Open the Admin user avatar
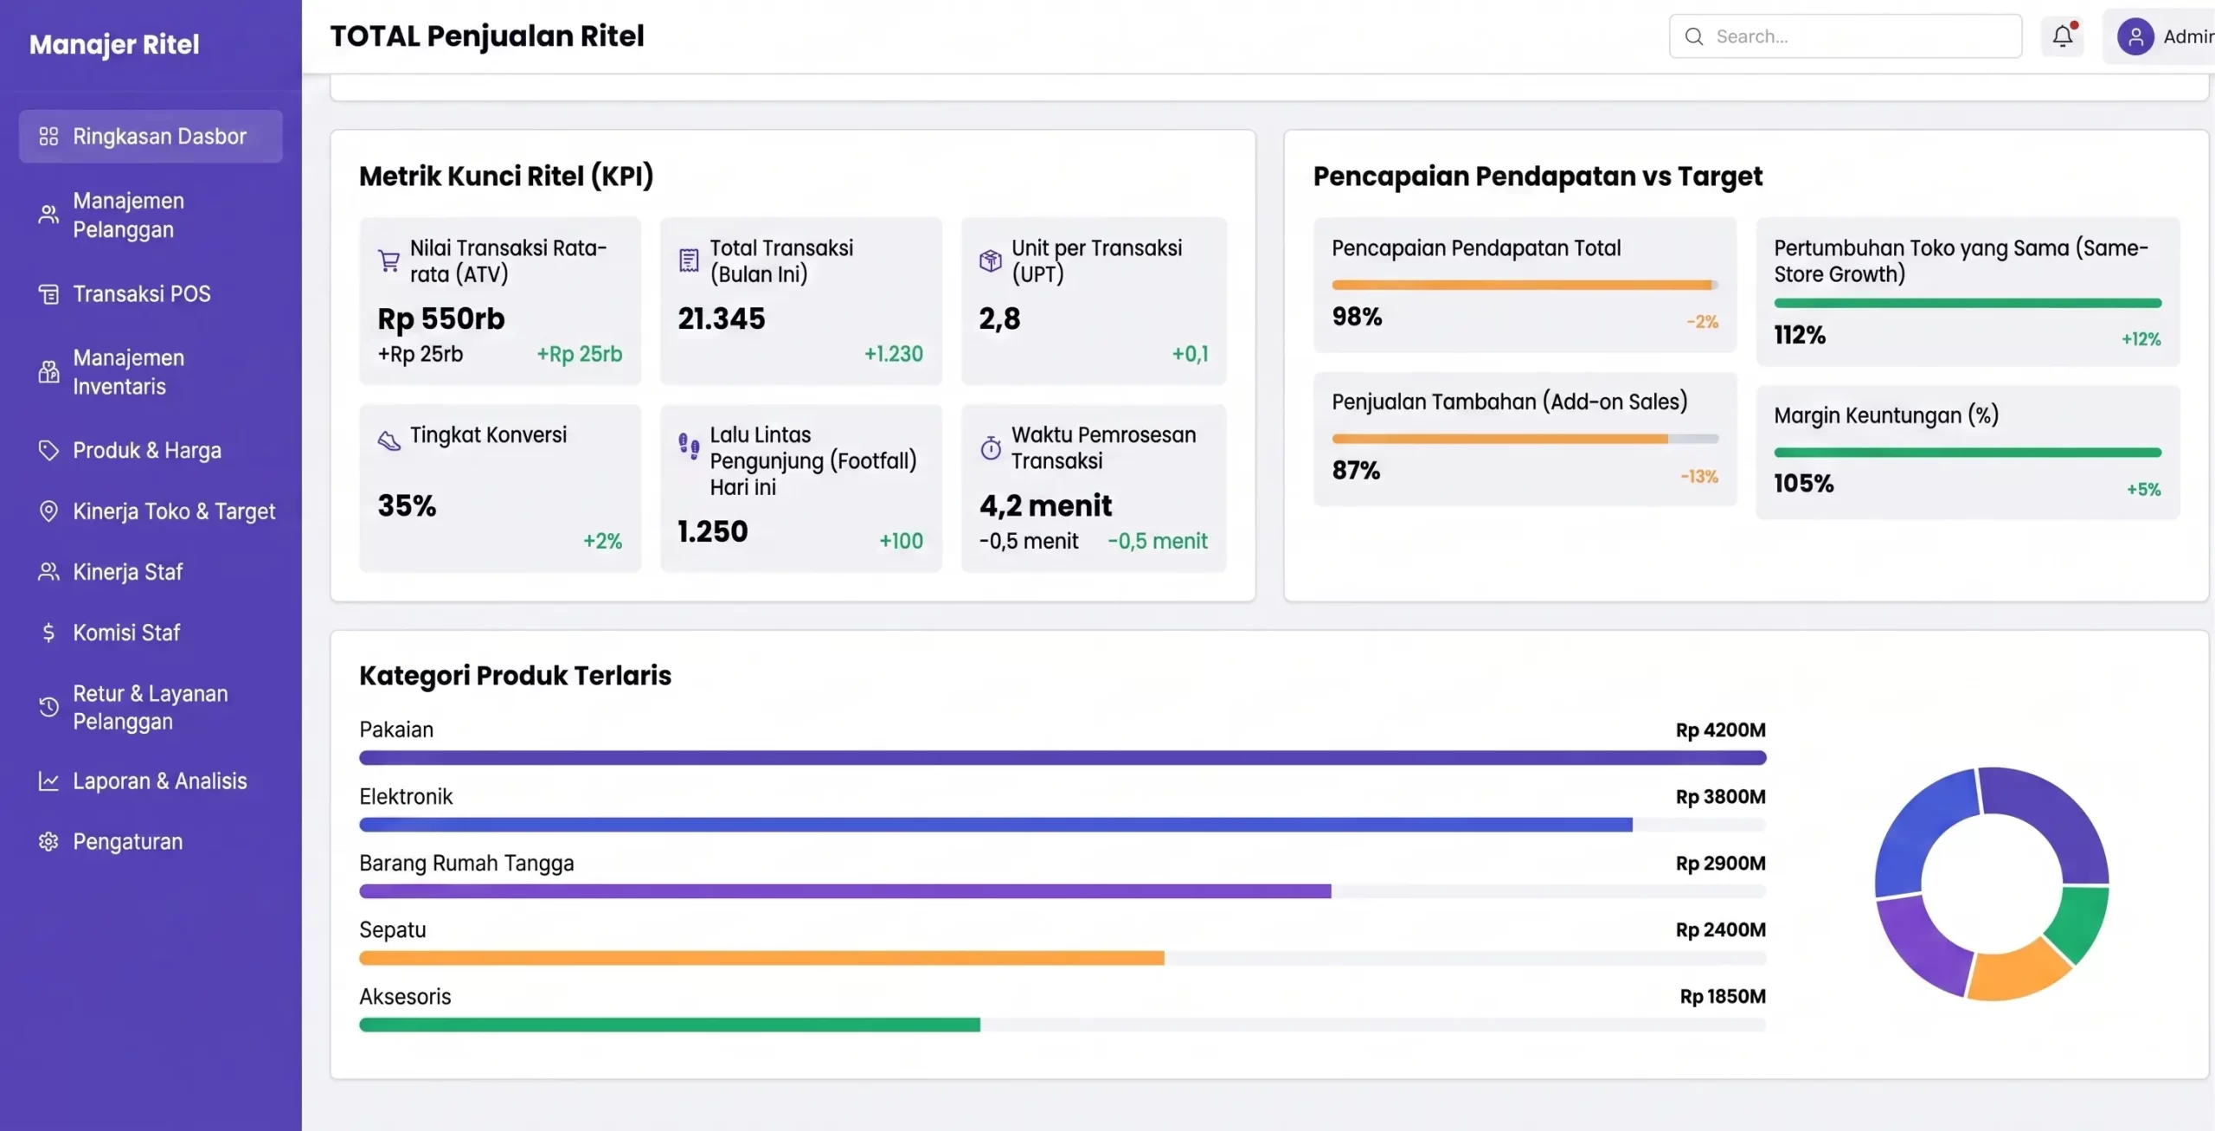2215x1131 pixels. pos(2135,36)
